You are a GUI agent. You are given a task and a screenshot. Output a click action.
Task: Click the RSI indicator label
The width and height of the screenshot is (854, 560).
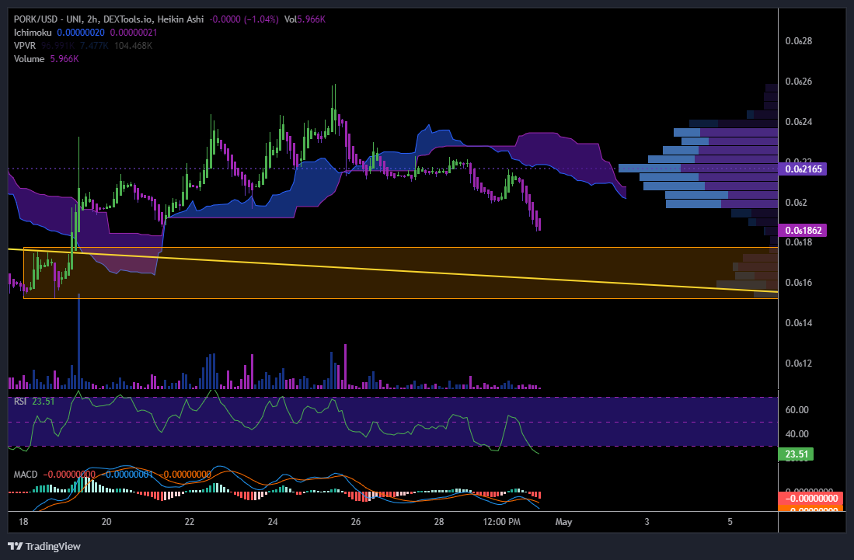tap(20, 401)
